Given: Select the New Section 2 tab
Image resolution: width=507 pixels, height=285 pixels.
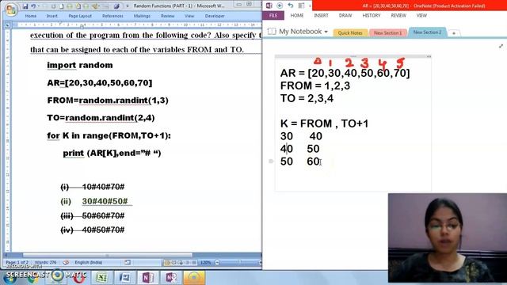Looking at the screenshot, I should [x=427, y=32].
